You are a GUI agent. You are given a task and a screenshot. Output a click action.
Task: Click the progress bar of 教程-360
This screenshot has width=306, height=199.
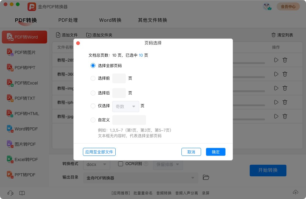pos(248,77)
